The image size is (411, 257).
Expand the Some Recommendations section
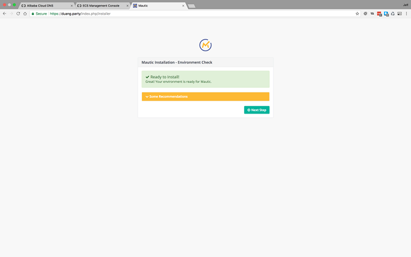coord(206,96)
